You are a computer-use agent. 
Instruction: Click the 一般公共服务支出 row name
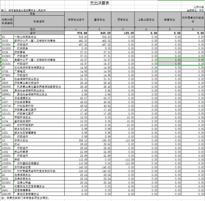pyautogui.click(x=25, y=37)
